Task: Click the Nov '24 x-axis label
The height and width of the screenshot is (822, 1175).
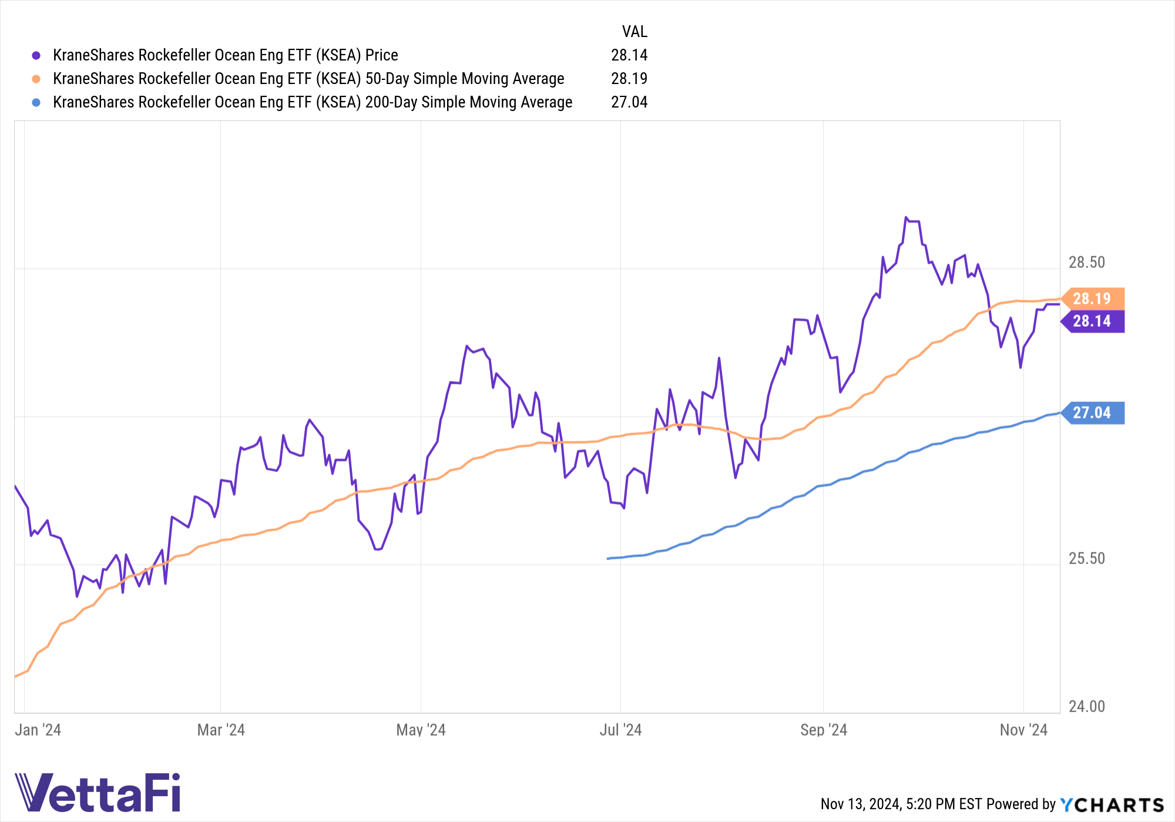Action: click(x=1024, y=730)
